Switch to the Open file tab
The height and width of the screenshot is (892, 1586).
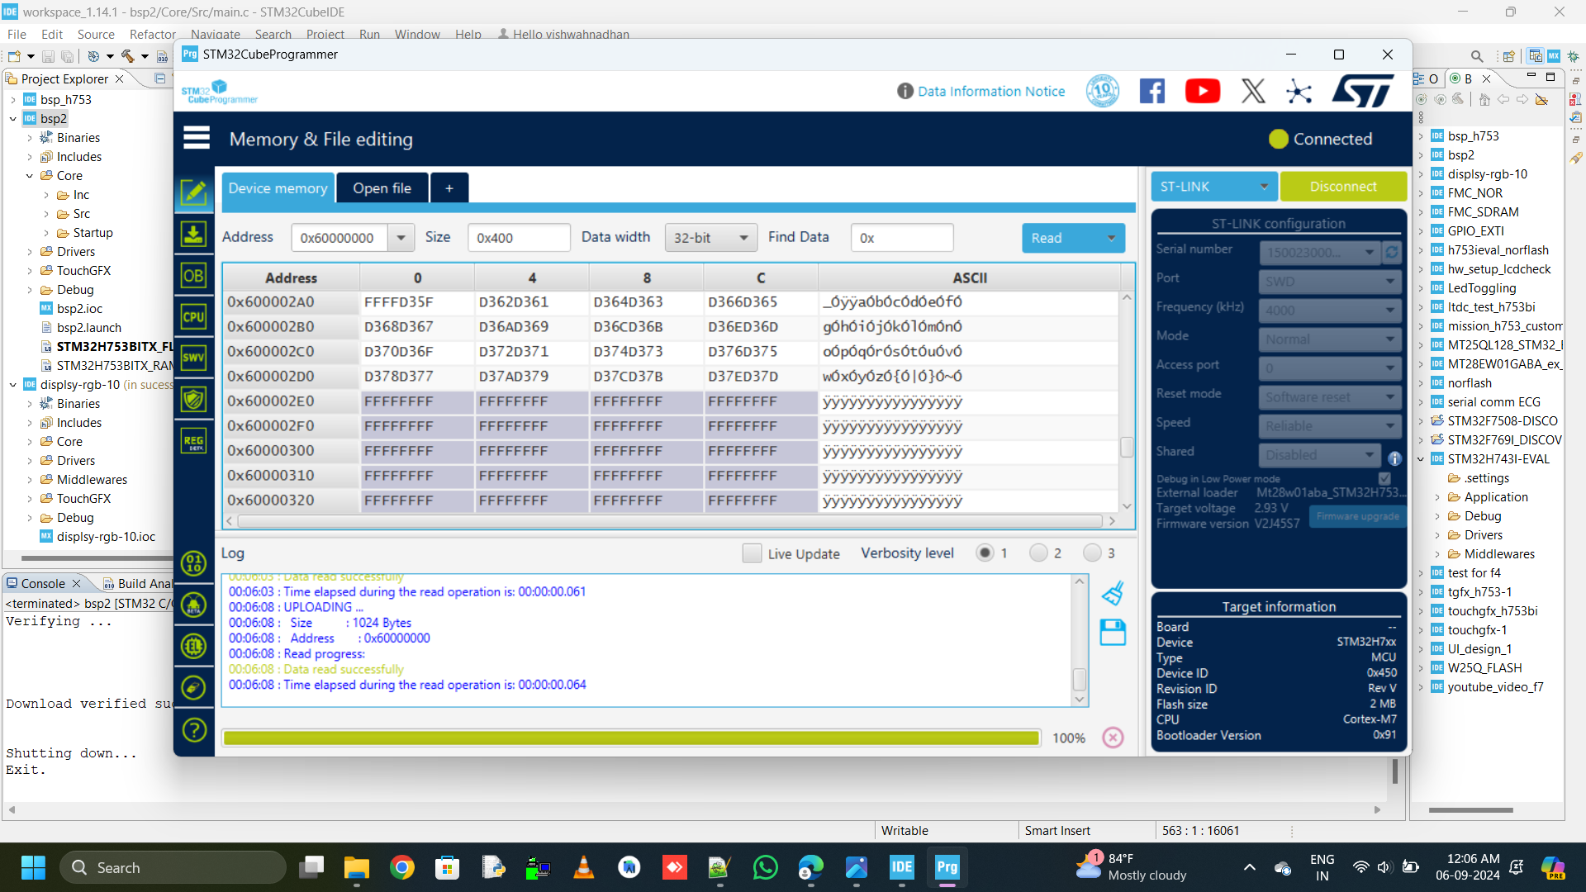(382, 187)
